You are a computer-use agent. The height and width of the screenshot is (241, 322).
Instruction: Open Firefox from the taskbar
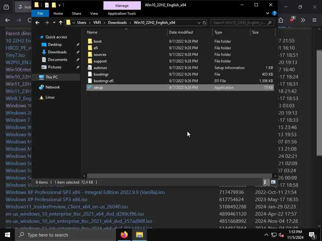coord(124,235)
